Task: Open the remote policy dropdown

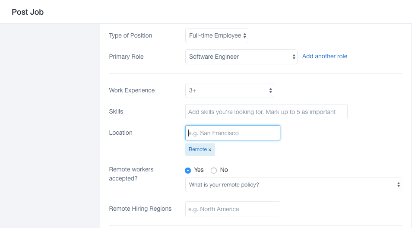Action: 293,185
